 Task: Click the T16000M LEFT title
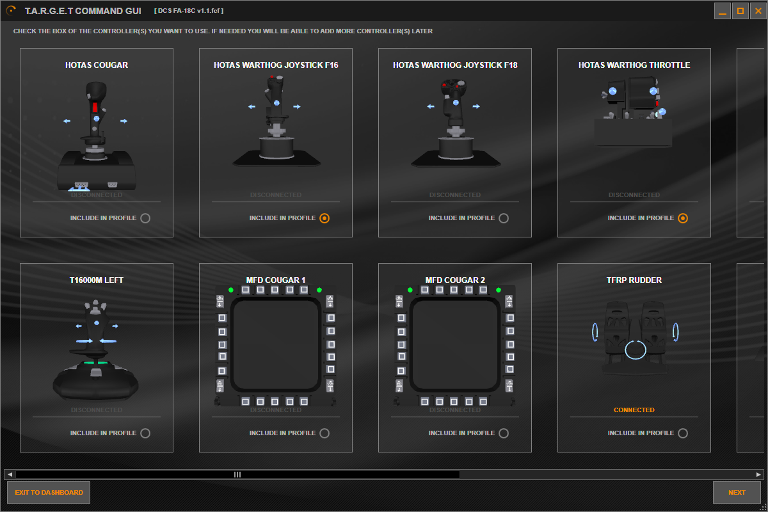pyautogui.click(x=97, y=280)
